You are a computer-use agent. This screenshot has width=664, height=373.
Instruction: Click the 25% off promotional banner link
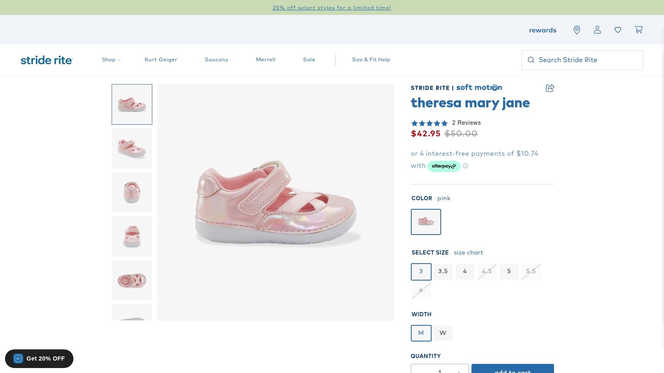click(x=332, y=7)
